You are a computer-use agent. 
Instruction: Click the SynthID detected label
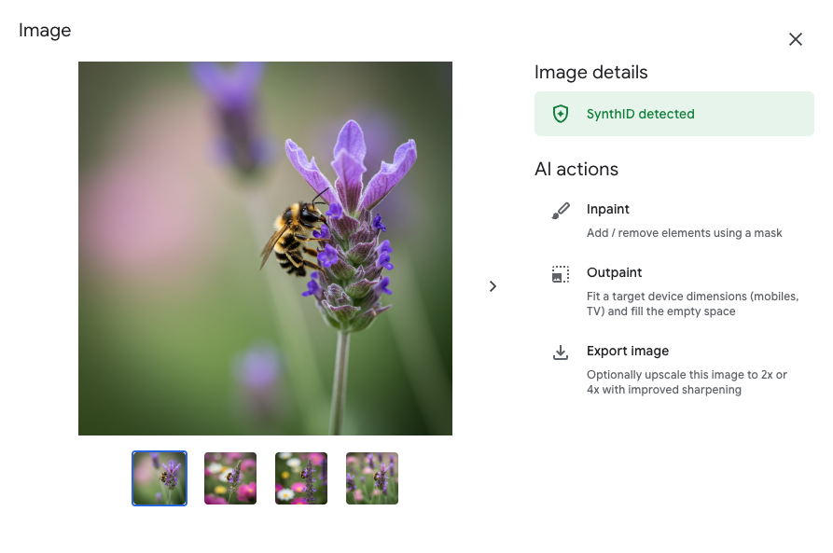click(640, 114)
